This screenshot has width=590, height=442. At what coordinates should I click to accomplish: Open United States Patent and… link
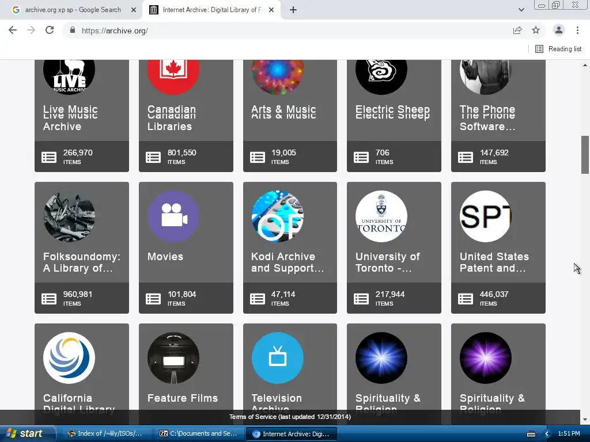494,262
